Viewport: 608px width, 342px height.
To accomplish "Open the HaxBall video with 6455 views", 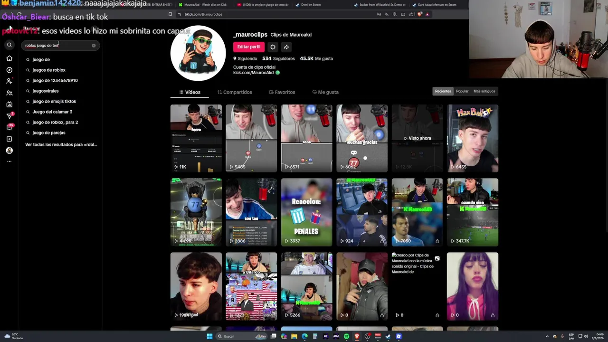I will tap(473, 138).
